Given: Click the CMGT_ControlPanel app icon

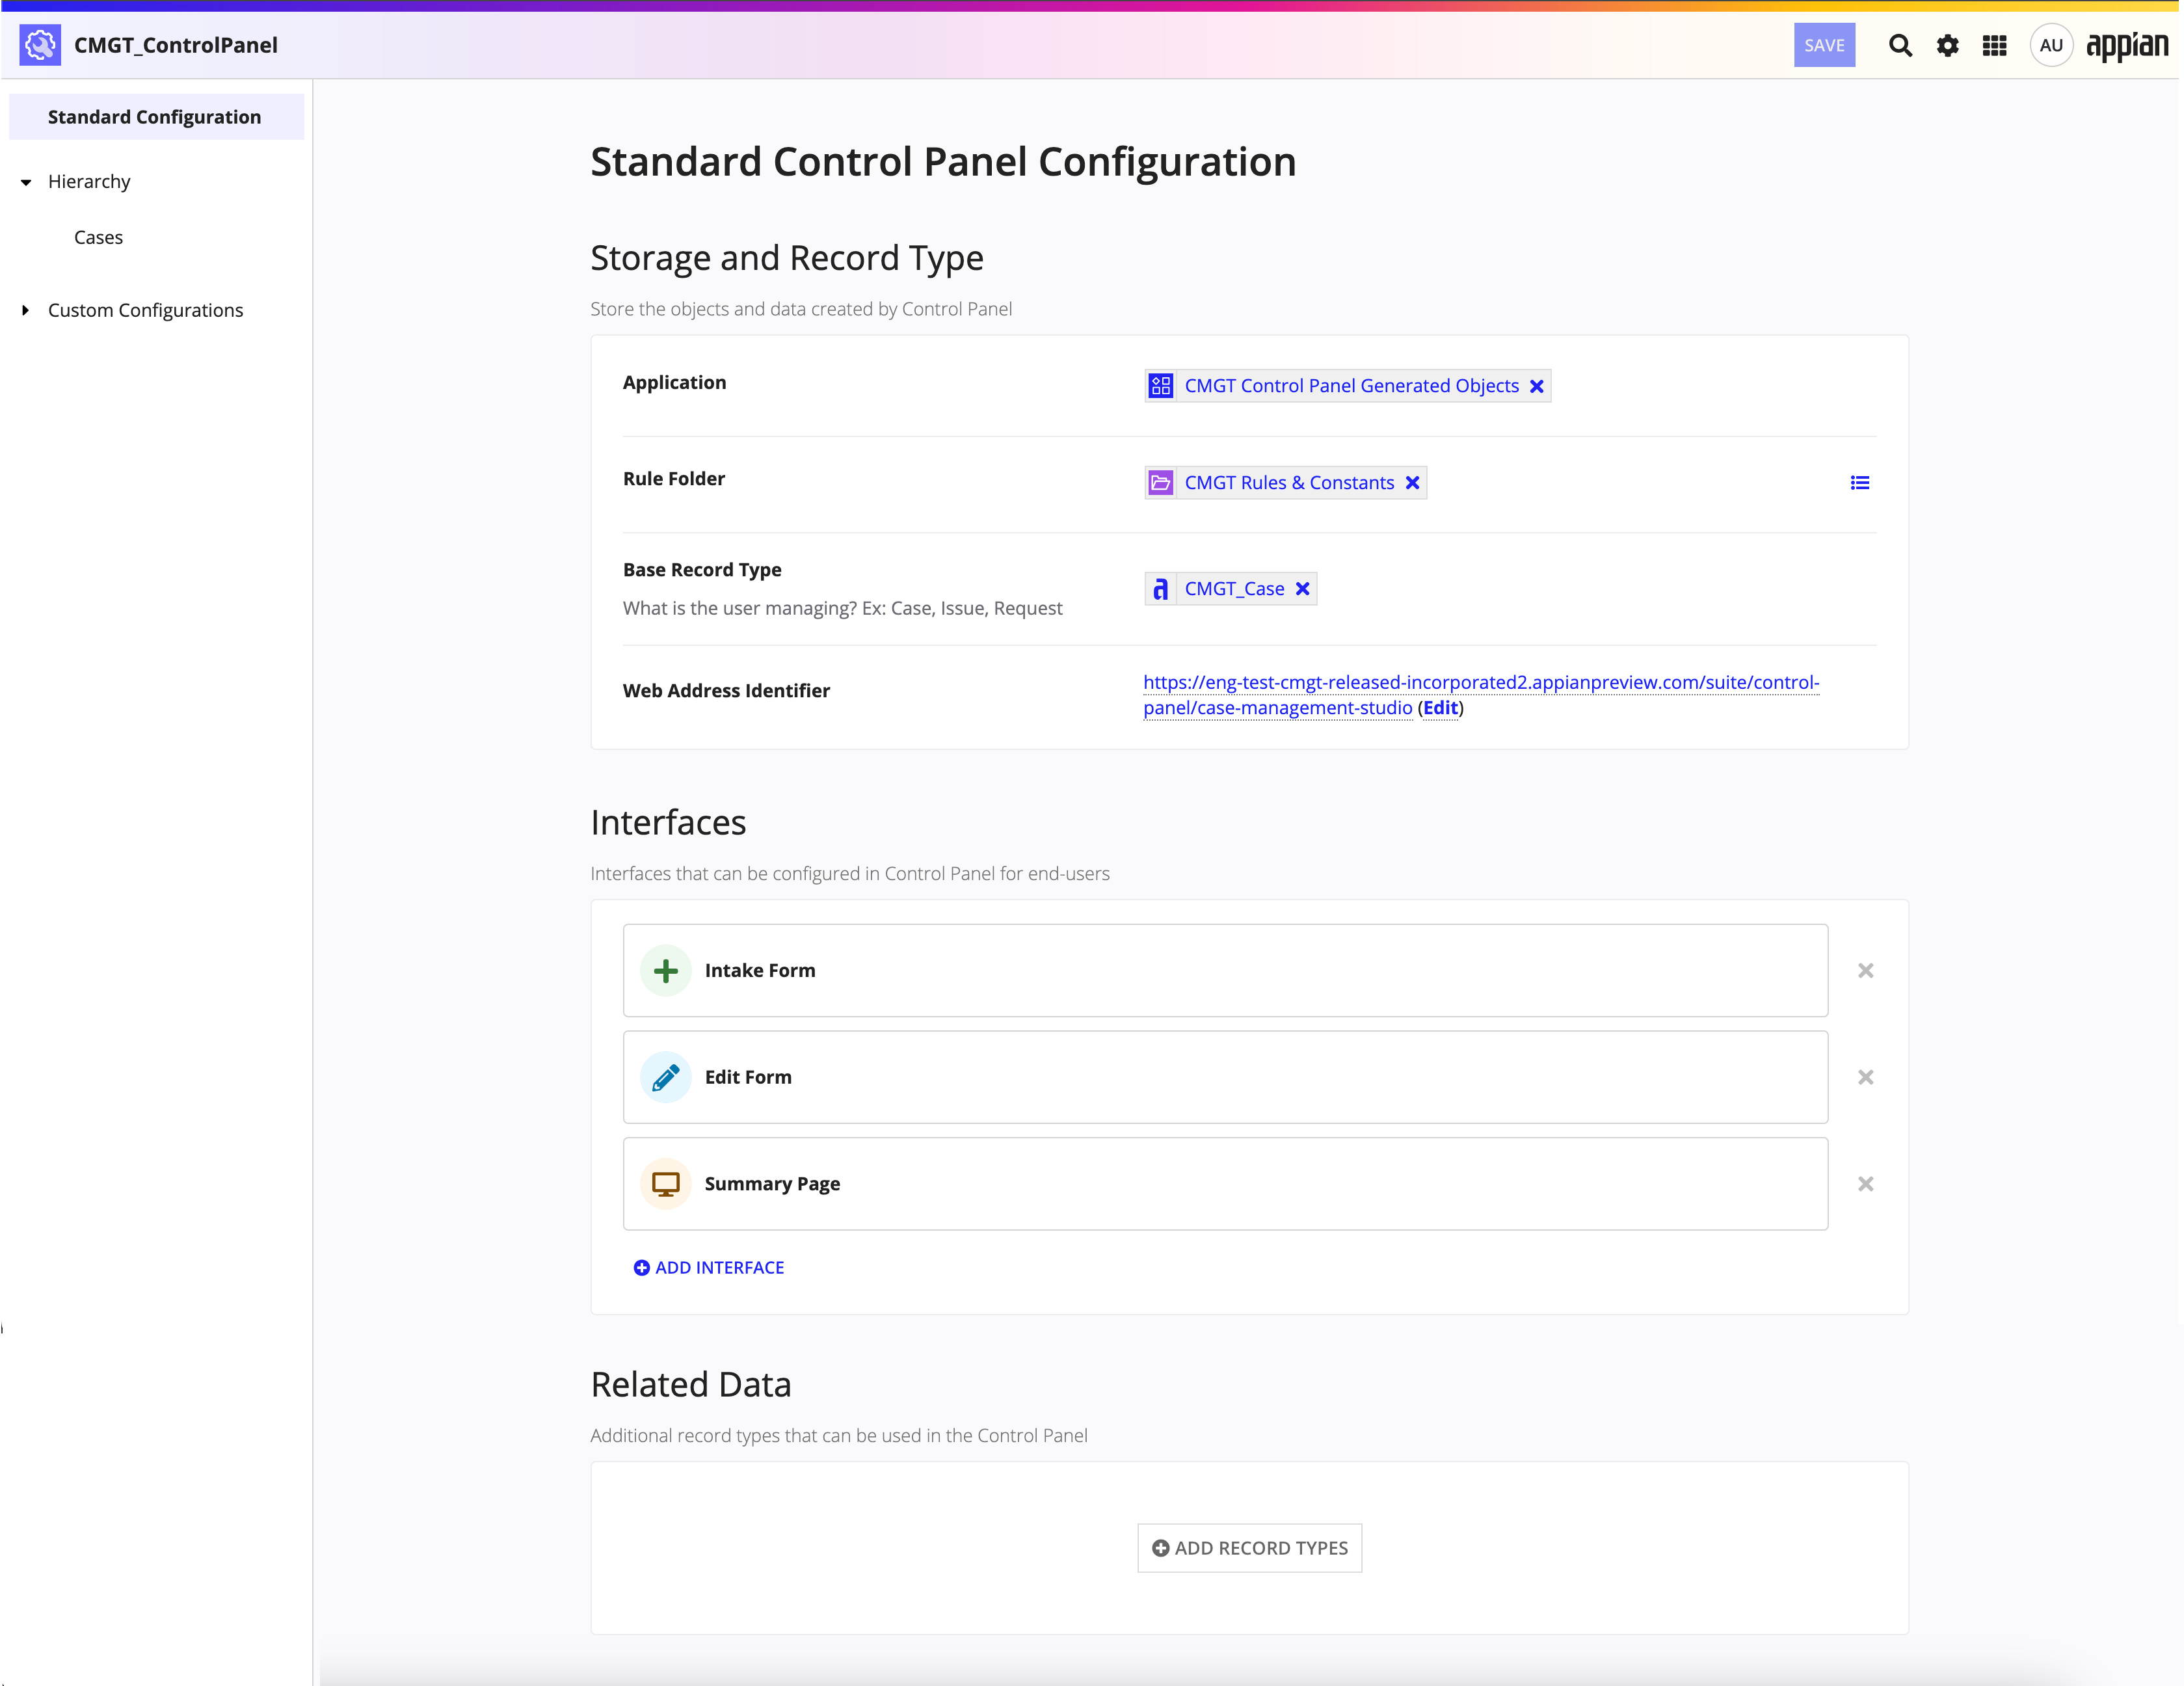Looking at the screenshot, I should [x=40, y=45].
